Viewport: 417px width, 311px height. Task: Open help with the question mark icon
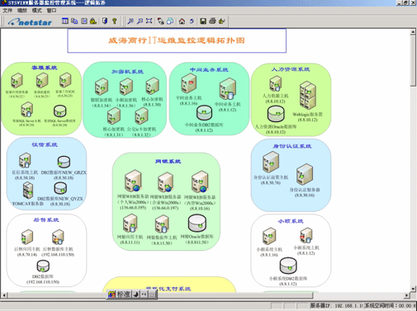click(115, 21)
